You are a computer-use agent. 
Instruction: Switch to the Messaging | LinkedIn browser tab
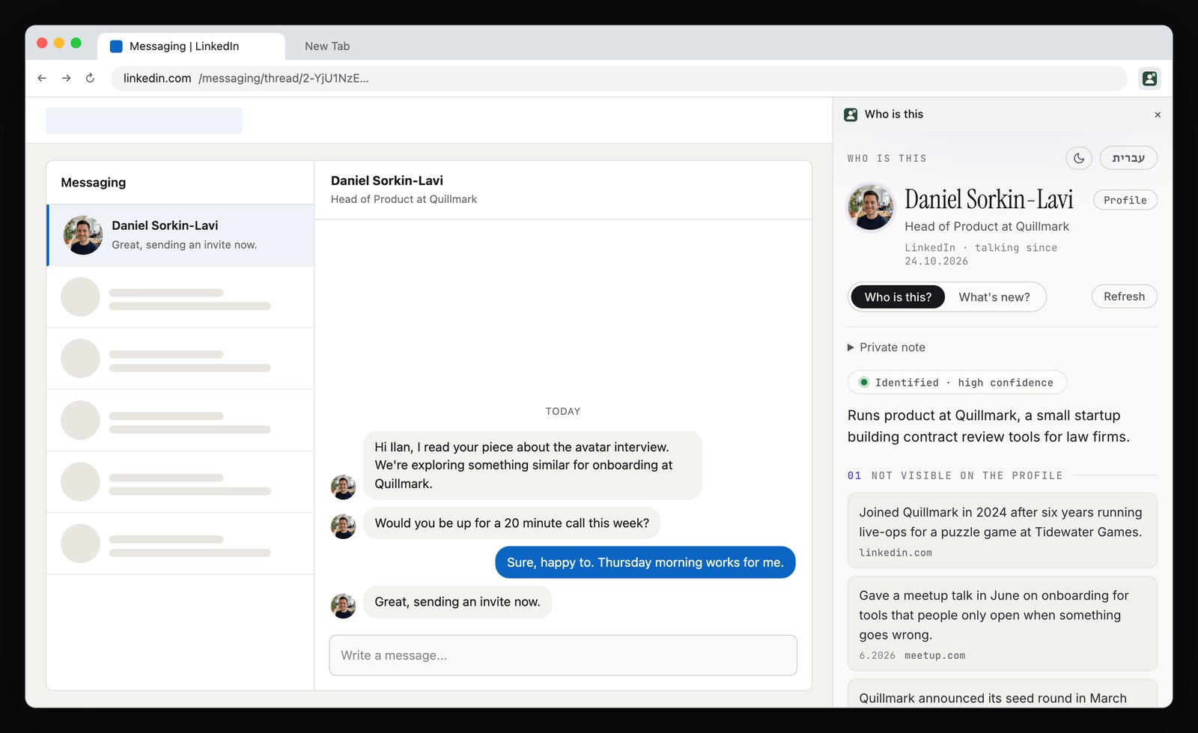(191, 46)
